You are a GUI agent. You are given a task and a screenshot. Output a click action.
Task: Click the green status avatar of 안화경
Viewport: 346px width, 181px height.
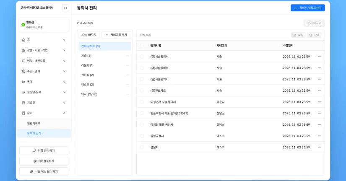[23, 25]
